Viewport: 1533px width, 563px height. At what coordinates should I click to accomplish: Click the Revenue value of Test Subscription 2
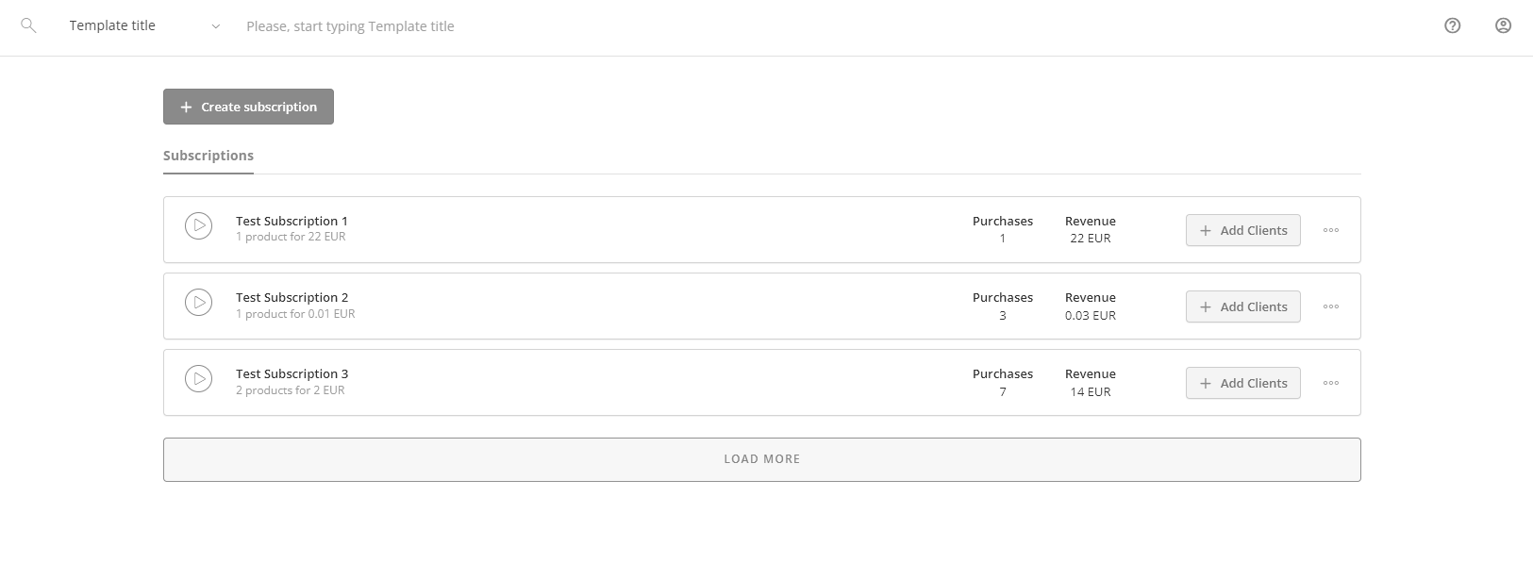(x=1090, y=316)
